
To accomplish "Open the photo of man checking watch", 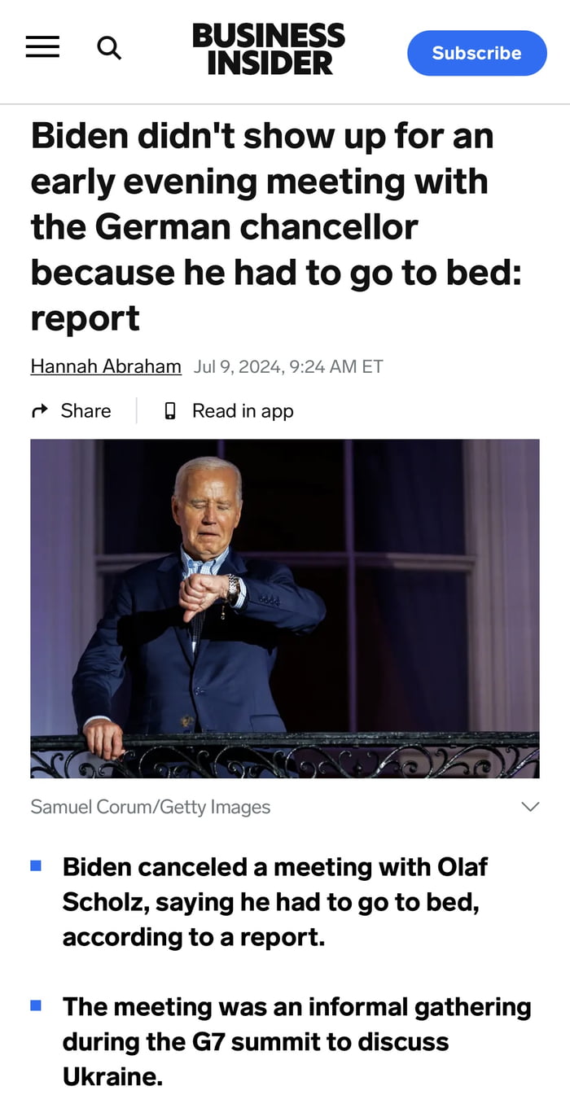I will [285, 609].
